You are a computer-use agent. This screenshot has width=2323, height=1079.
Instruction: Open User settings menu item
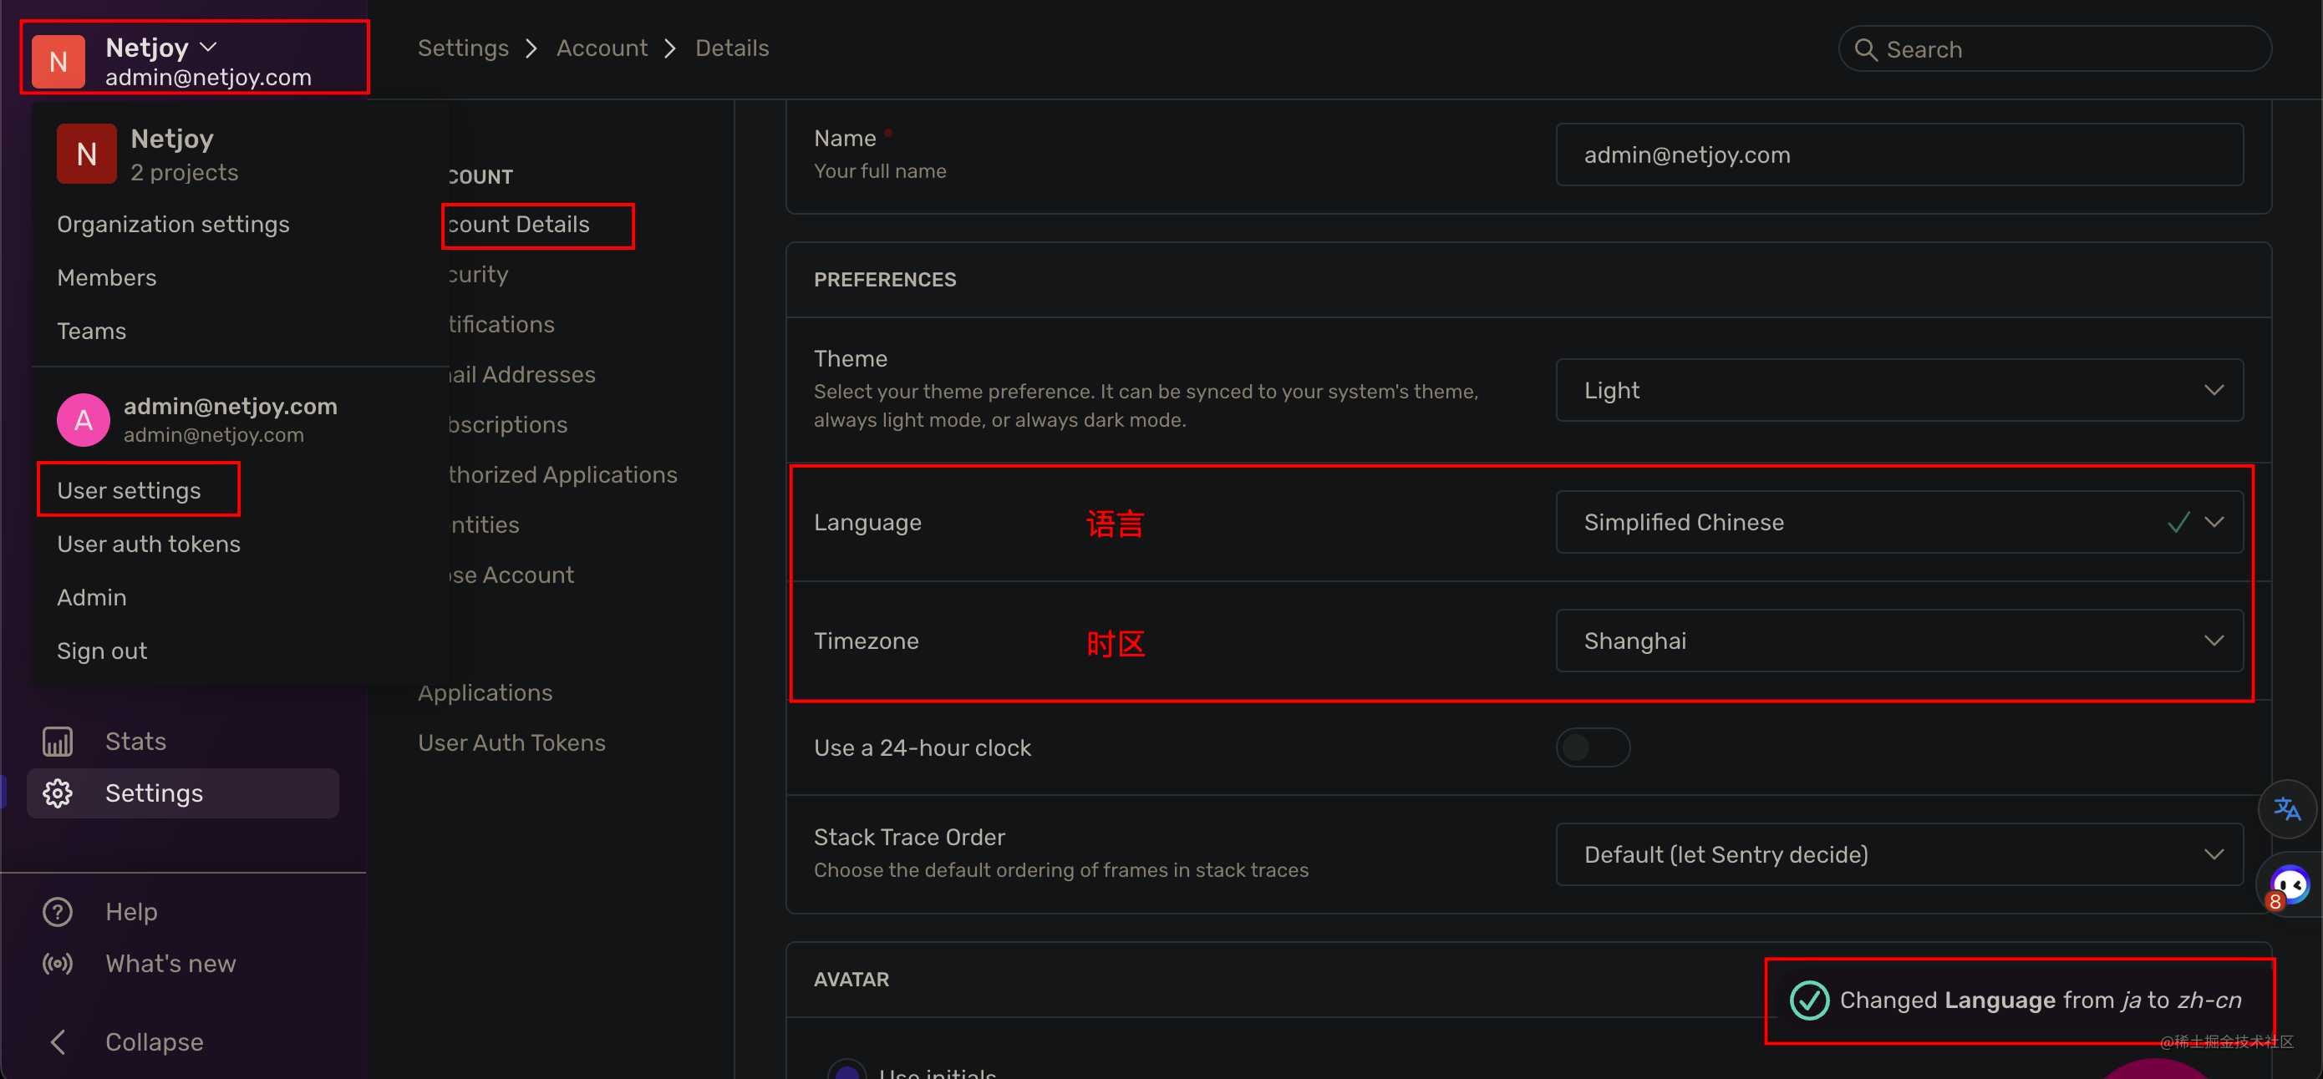click(x=129, y=490)
